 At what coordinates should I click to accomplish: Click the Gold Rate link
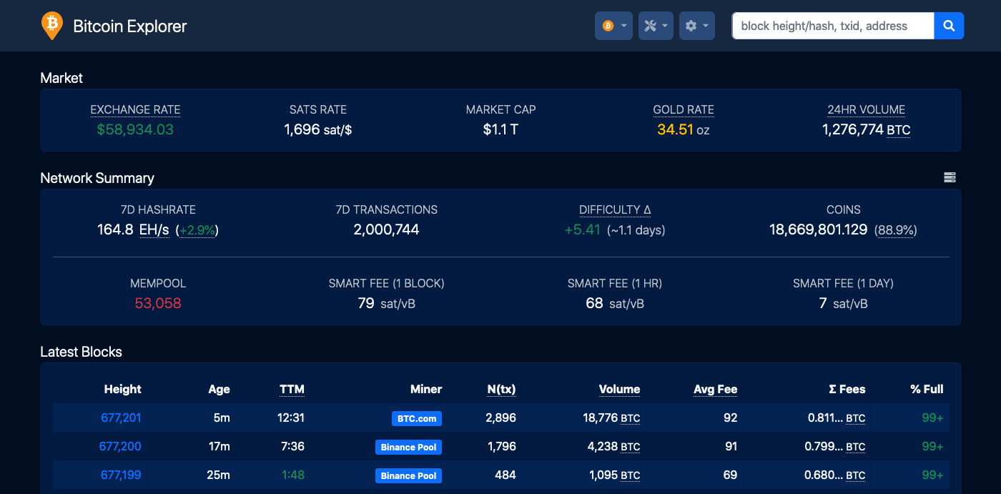click(x=683, y=109)
